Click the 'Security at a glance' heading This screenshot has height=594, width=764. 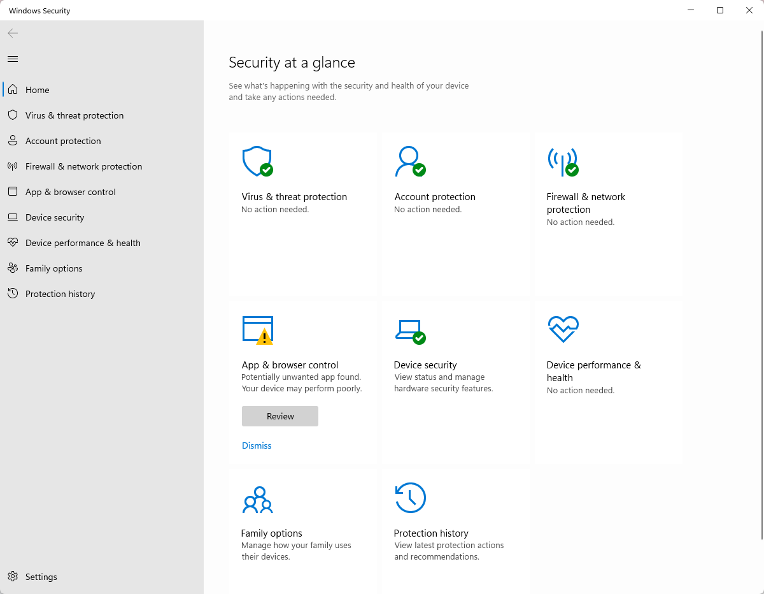pyautogui.click(x=292, y=62)
